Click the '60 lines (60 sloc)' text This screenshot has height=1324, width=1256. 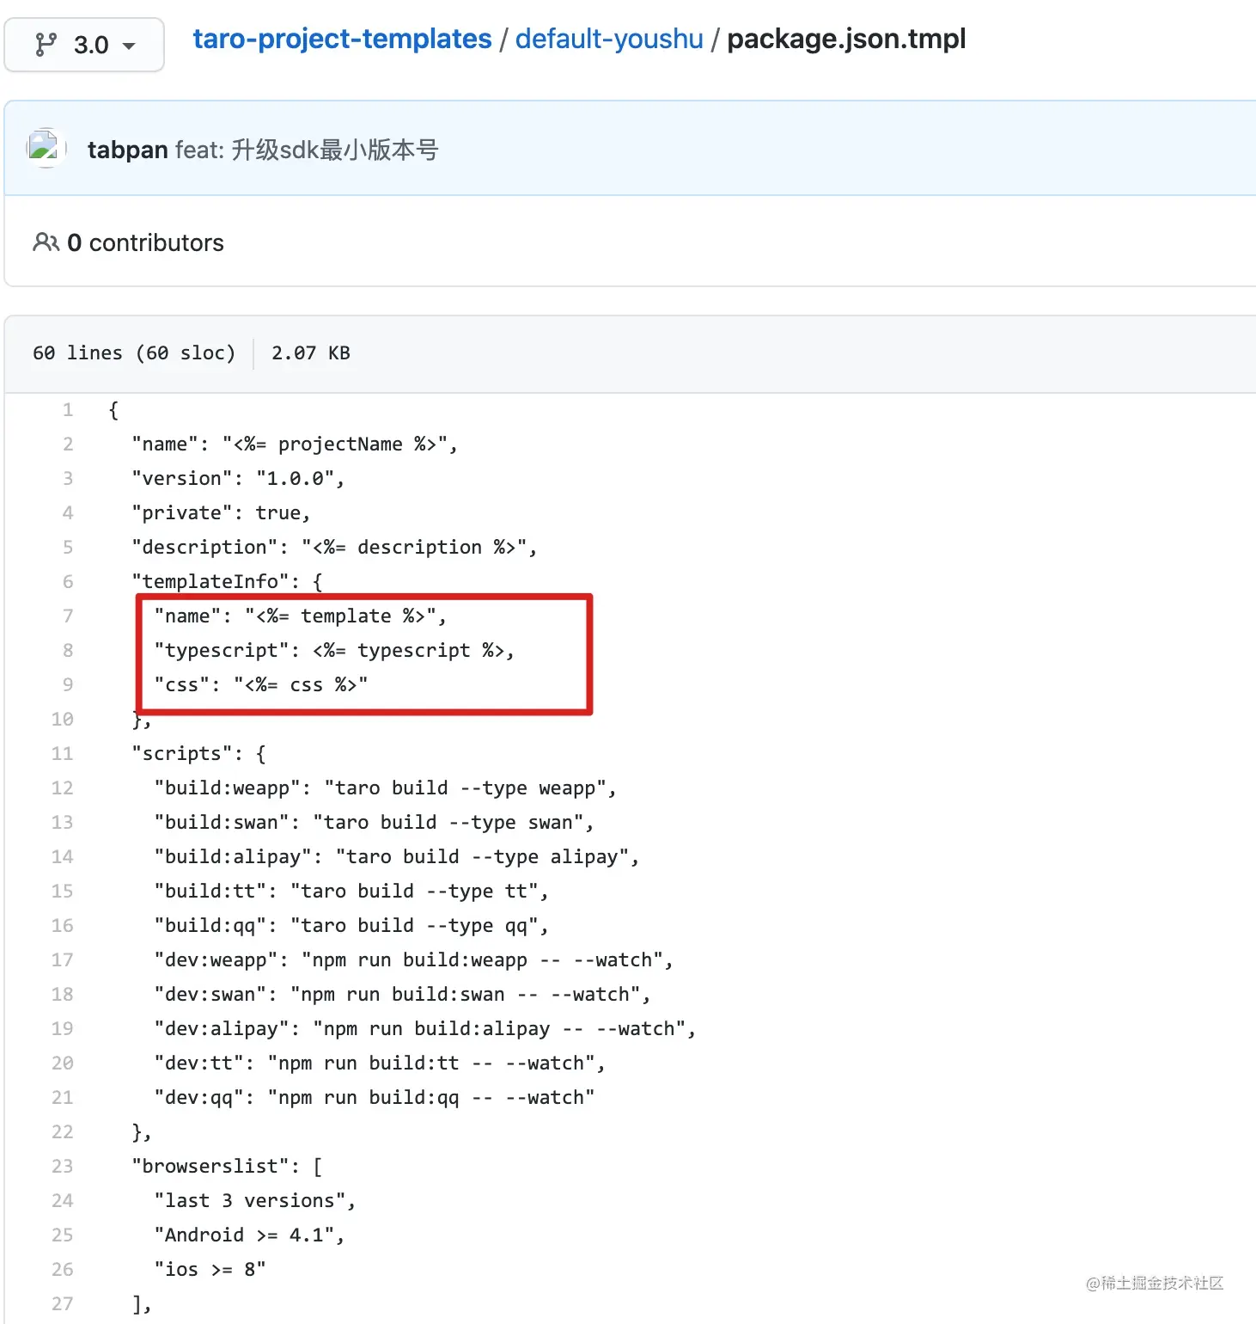(134, 352)
